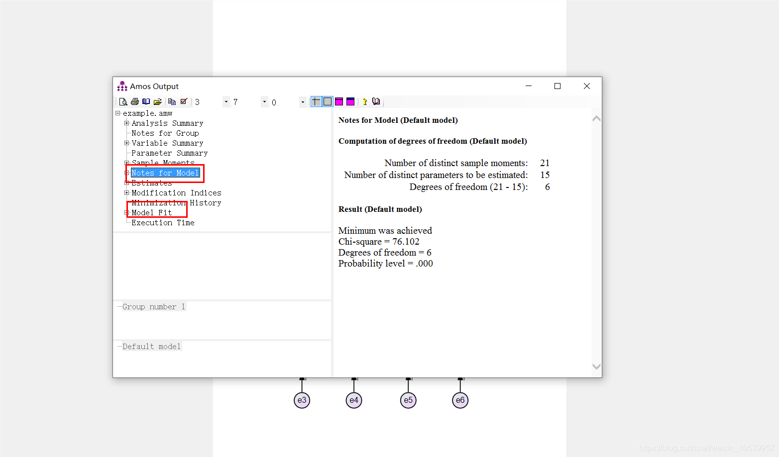Select example.amw root item

pyautogui.click(x=147, y=113)
